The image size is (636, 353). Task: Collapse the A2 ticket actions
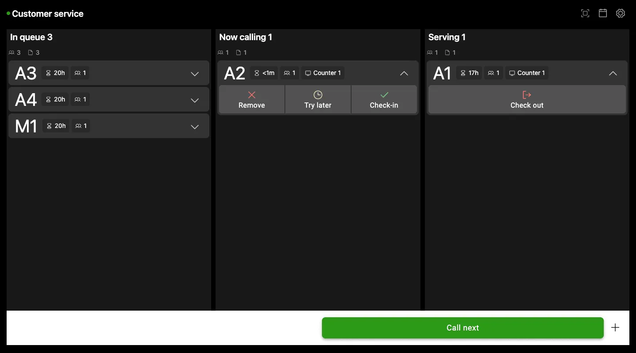404,73
